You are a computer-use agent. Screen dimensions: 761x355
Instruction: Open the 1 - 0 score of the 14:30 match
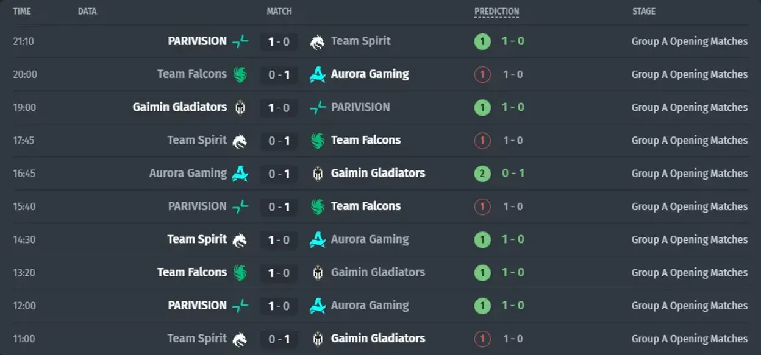point(279,240)
